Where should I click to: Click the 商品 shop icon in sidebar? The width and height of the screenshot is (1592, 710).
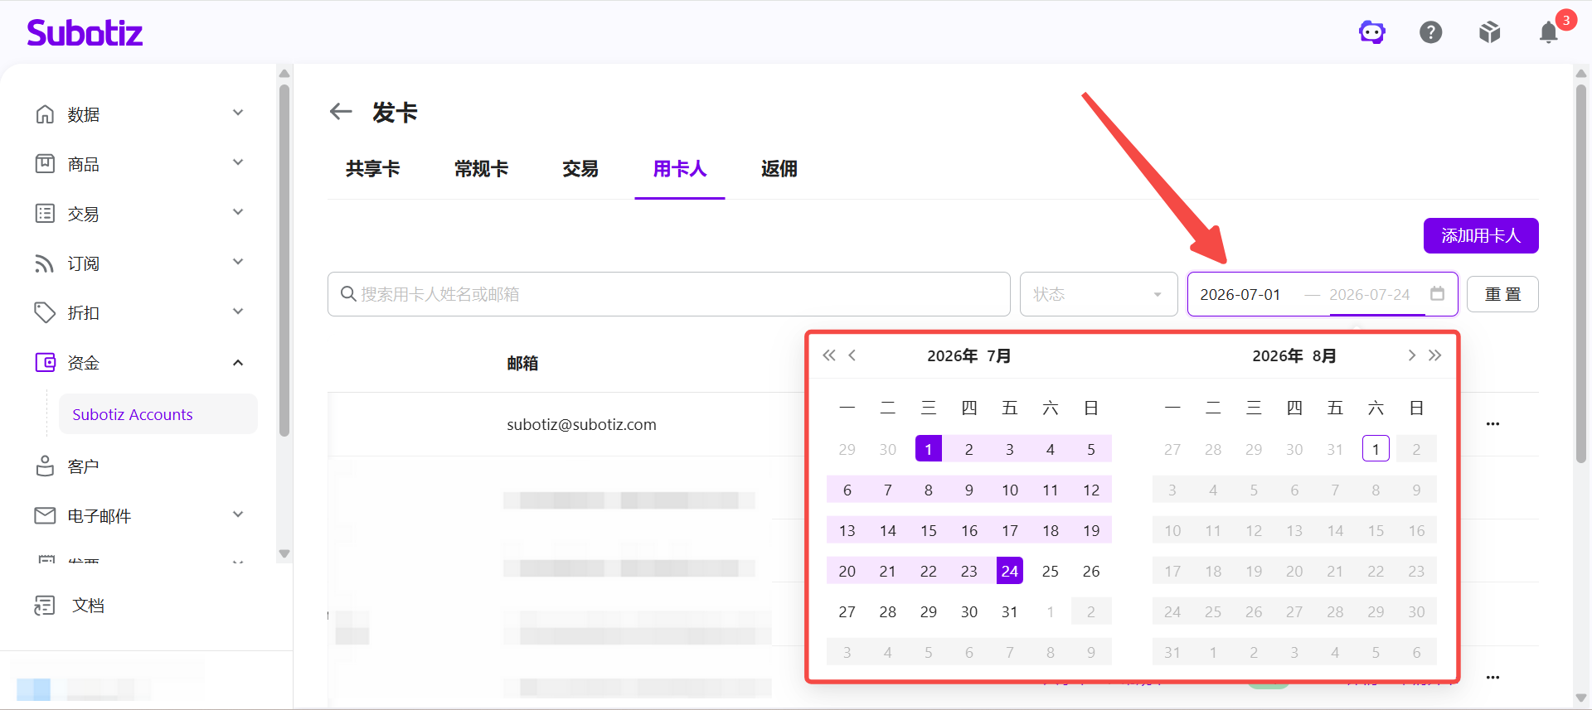pos(45,164)
